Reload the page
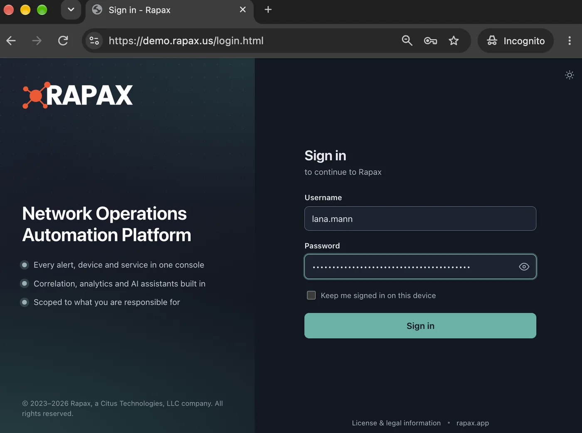The width and height of the screenshot is (582, 433). 63,41
